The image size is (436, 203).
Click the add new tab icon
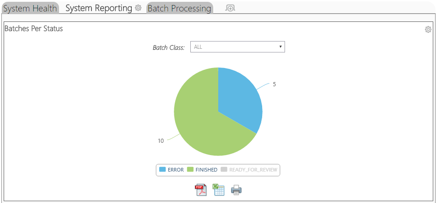pyautogui.click(x=230, y=8)
